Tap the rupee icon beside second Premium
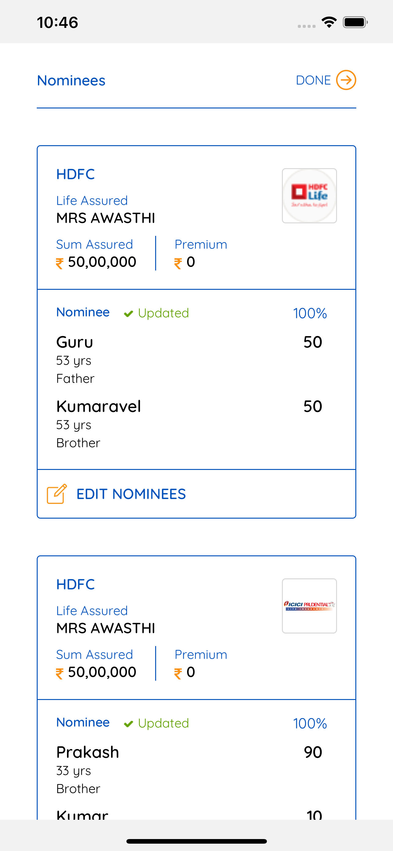 [178, 673]
